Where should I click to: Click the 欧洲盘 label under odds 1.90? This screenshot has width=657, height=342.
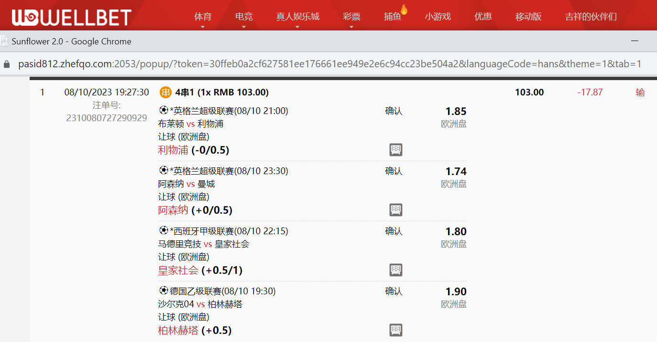tap(454, 304)
